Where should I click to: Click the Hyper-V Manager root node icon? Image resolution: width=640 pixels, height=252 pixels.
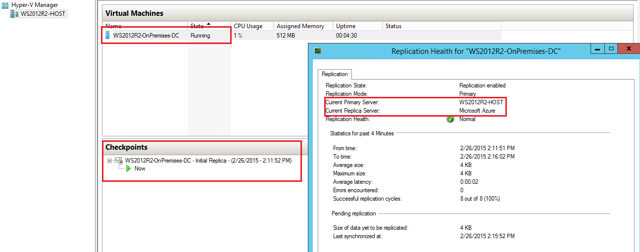point(5,5)
